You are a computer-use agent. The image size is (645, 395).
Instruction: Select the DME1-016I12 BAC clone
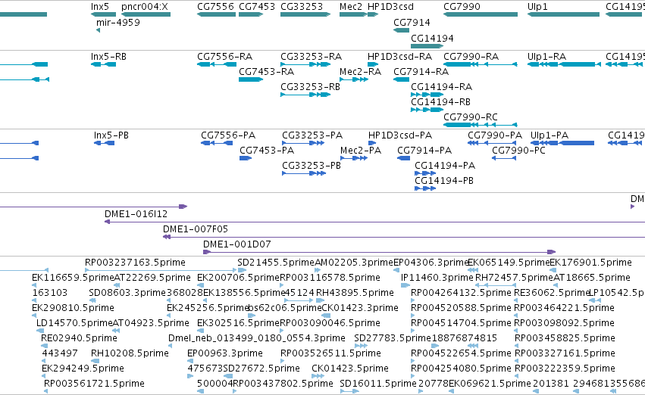374,222
